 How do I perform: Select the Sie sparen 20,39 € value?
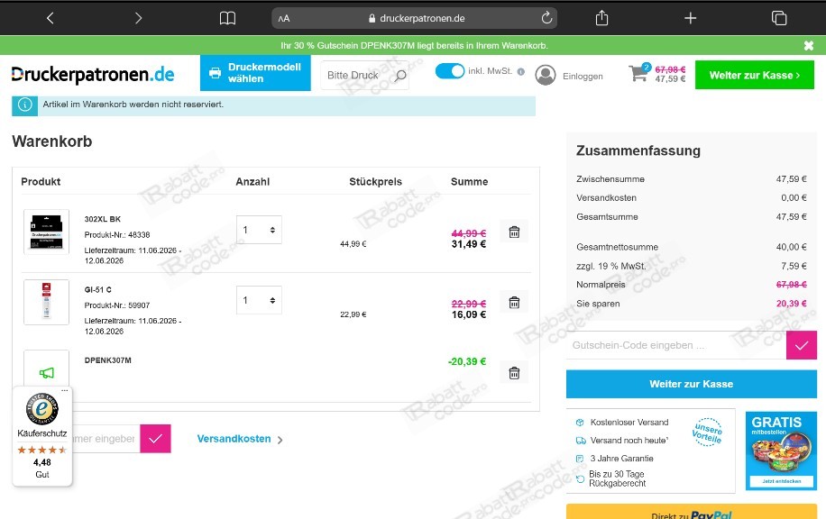(791, 304)
